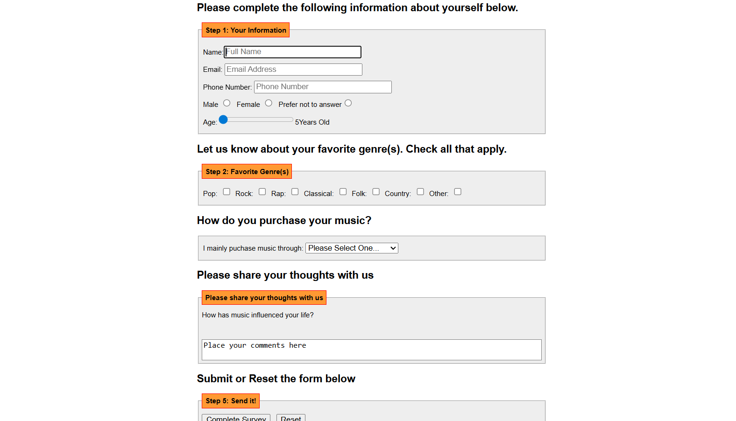Tick the Country genre checkbox
736x421 pixels.
coord(420,192)
